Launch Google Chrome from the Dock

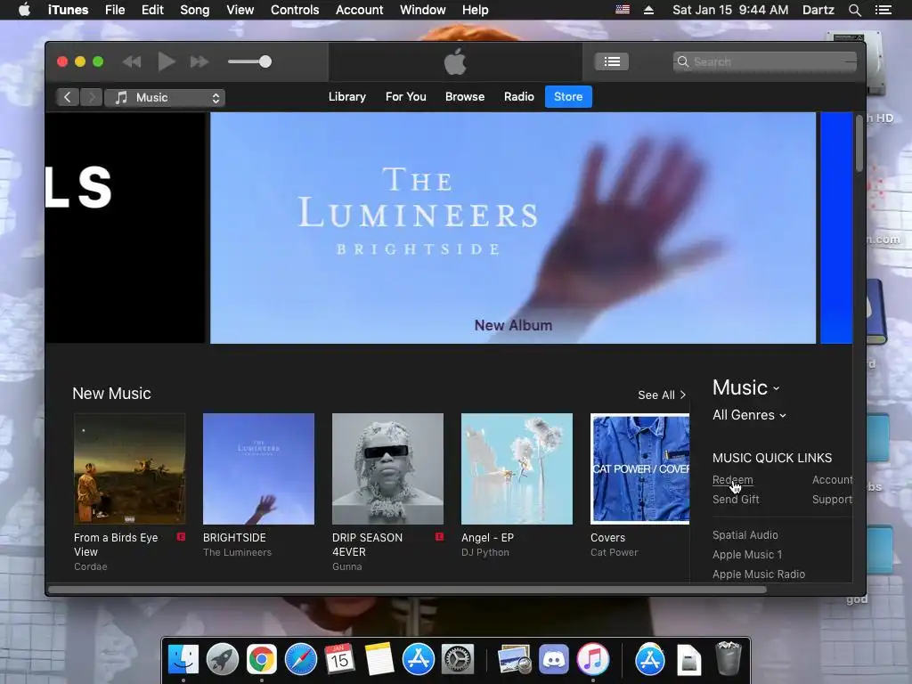point(261,660)
